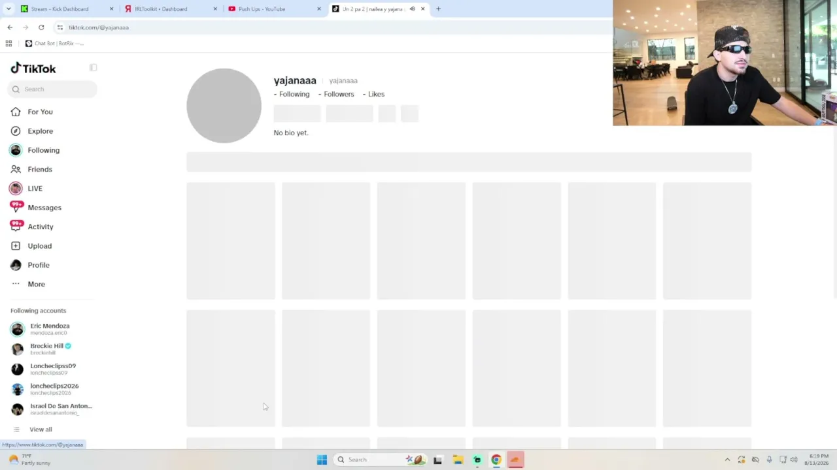Image resolution: width=837 pixels, height=470 pixels.
Task: Switch to the Stream - Kick Dashboard tab
Action: (x=65, y=8)
